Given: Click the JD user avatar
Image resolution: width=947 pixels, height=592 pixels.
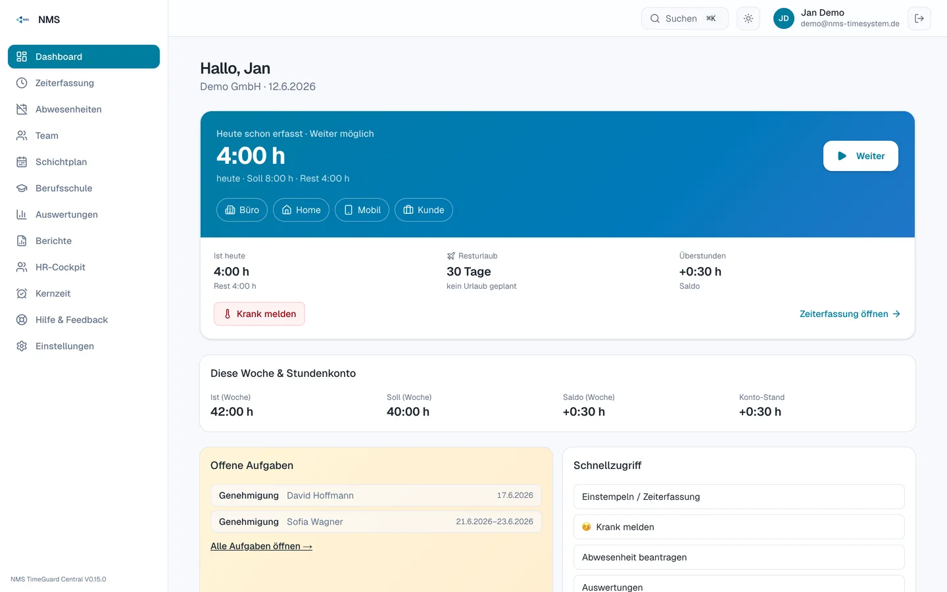Looking at the screenshot, I should click(784, 18).
